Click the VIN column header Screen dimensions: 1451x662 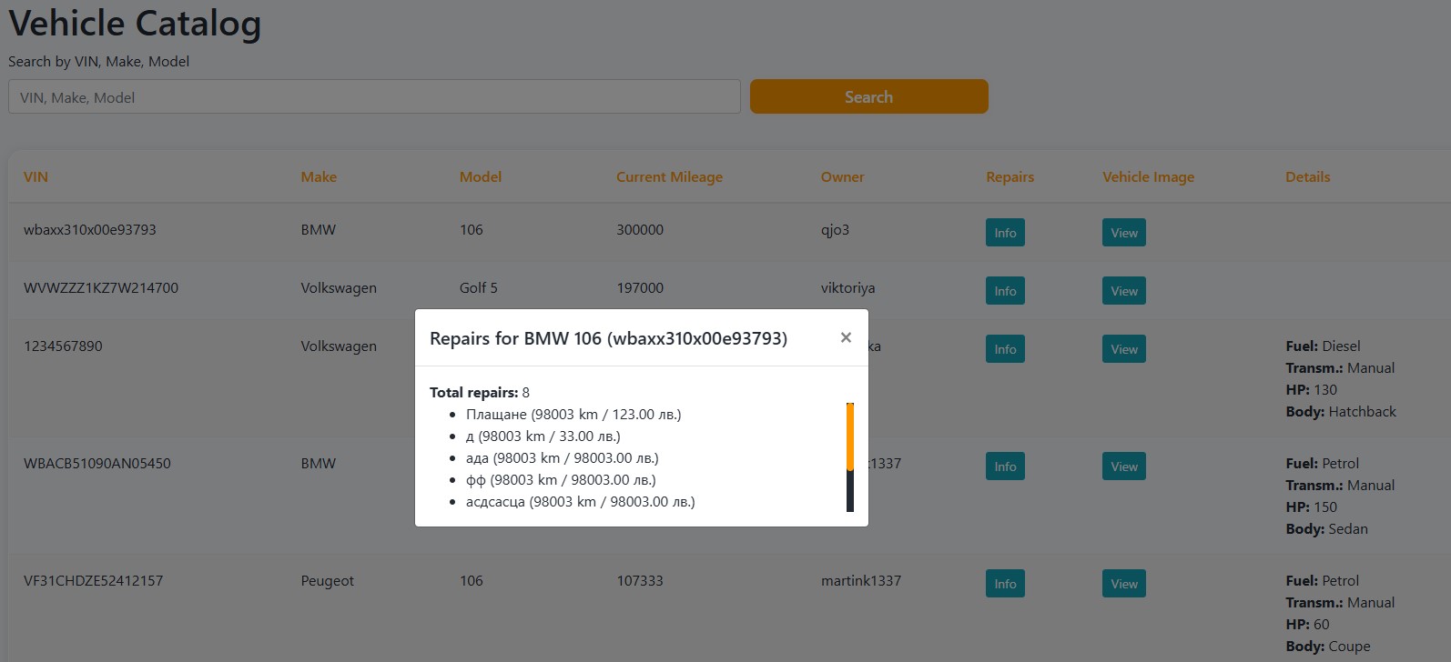coord(36,177)
